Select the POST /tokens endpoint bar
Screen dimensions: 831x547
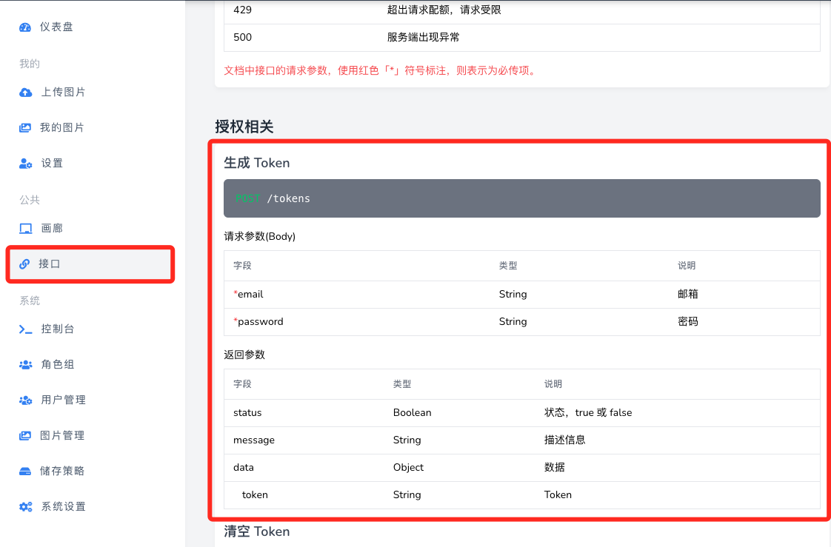(x=521, y=198)
